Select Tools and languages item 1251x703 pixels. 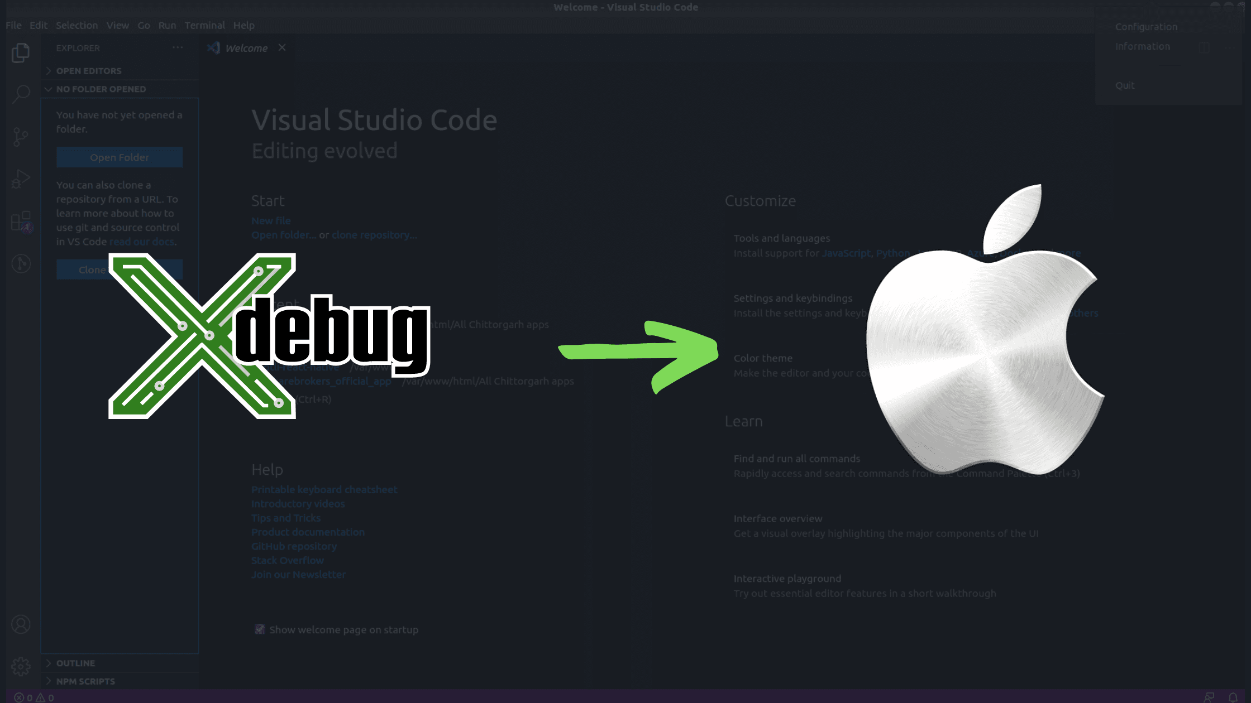(x=782, y=238)
